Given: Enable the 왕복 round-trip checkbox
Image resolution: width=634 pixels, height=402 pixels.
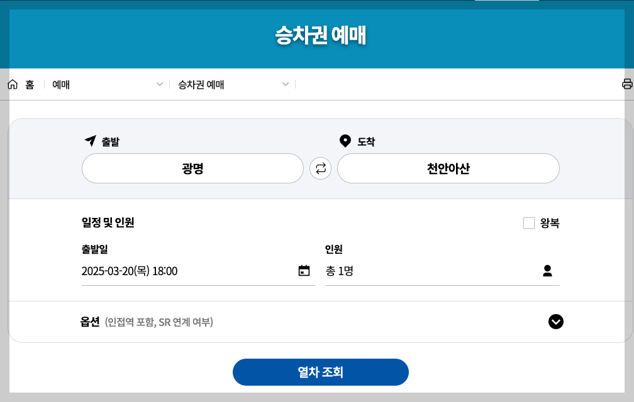Looking at the screenshot, I should pos(529,222).
